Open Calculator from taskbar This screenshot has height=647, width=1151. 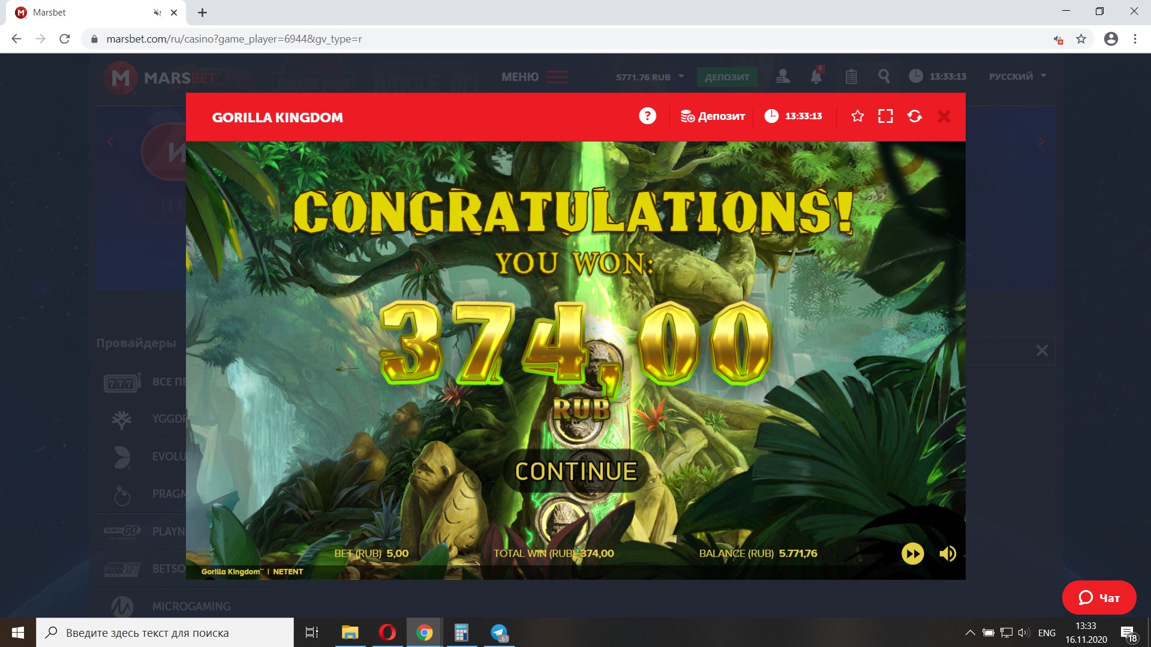point(461,633)
